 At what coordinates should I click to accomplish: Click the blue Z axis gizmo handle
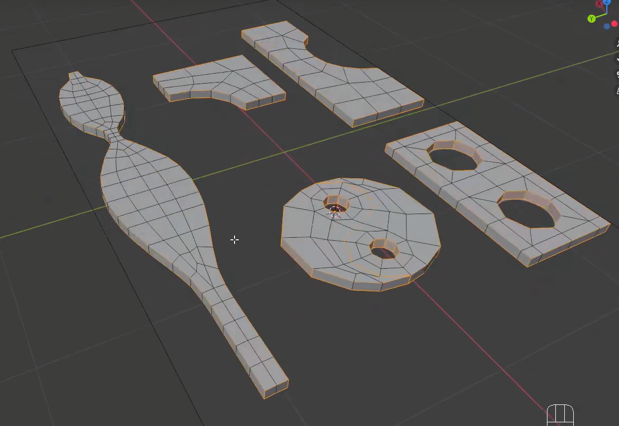pyautogui.click(x=607, y=2)
